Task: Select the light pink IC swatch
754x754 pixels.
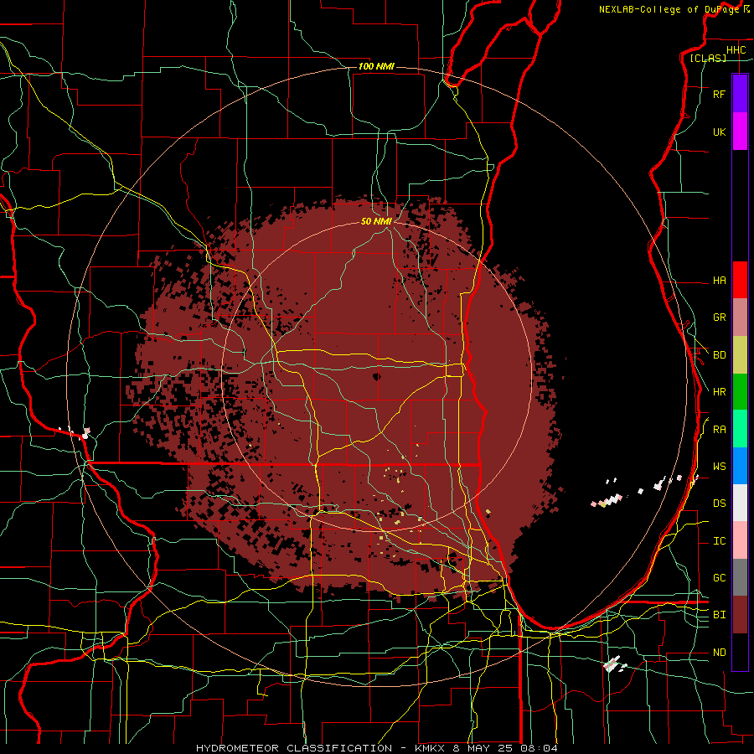Action: [740, 540]
